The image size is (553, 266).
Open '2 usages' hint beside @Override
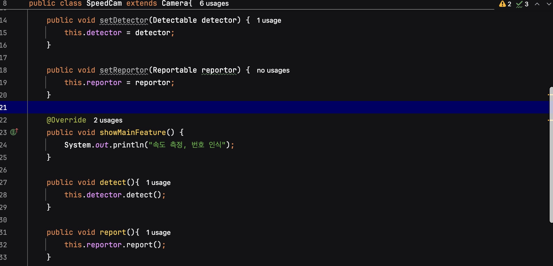[x=108, y=120]
